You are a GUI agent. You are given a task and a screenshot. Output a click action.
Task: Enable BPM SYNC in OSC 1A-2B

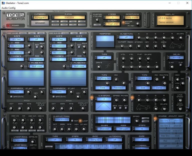(x=11, y=97)
